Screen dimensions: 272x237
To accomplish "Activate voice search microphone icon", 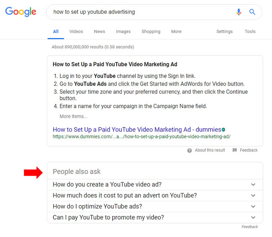I will pyautogui.click(x=239, y=12).
